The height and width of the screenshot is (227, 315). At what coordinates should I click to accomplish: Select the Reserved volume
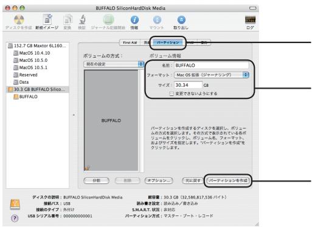tap(38, 75)
